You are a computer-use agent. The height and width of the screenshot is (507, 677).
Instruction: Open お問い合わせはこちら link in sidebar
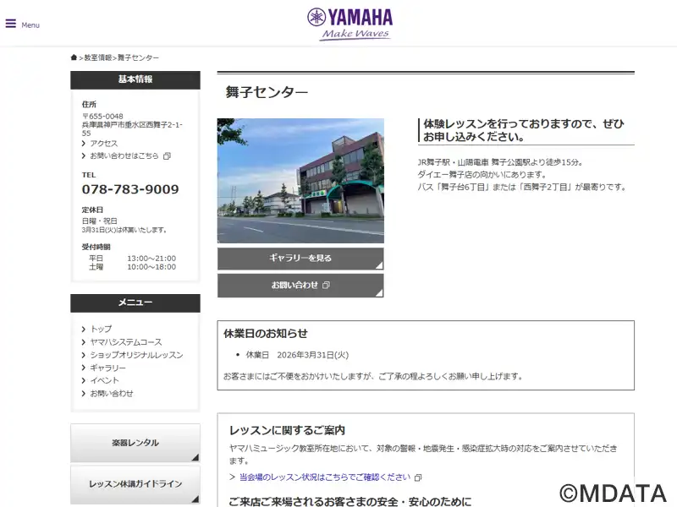(x=124, y=155)
